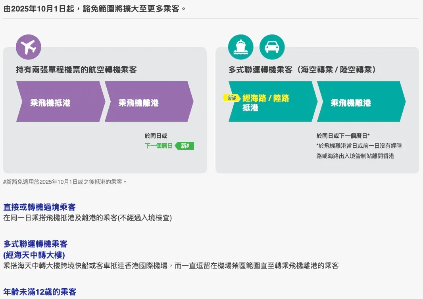Click the blue subheading (經海天中轉大樓)
Image resolution: width=423 pixels, height=299 pixels.
point(34,255)
